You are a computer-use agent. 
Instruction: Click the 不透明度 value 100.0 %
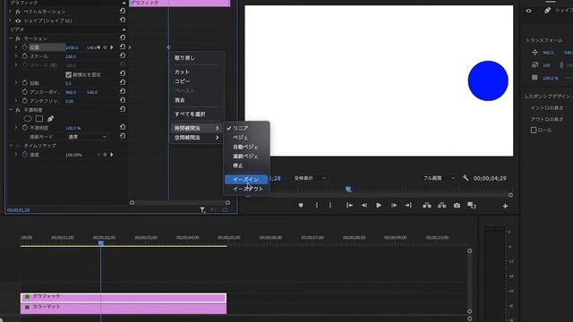click(73, 128)
